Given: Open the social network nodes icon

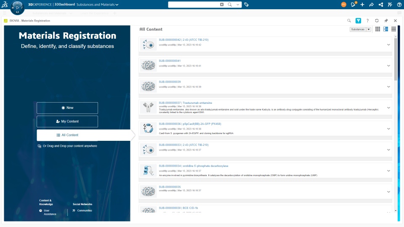Looking at the screenshot, I should point(380,5).
